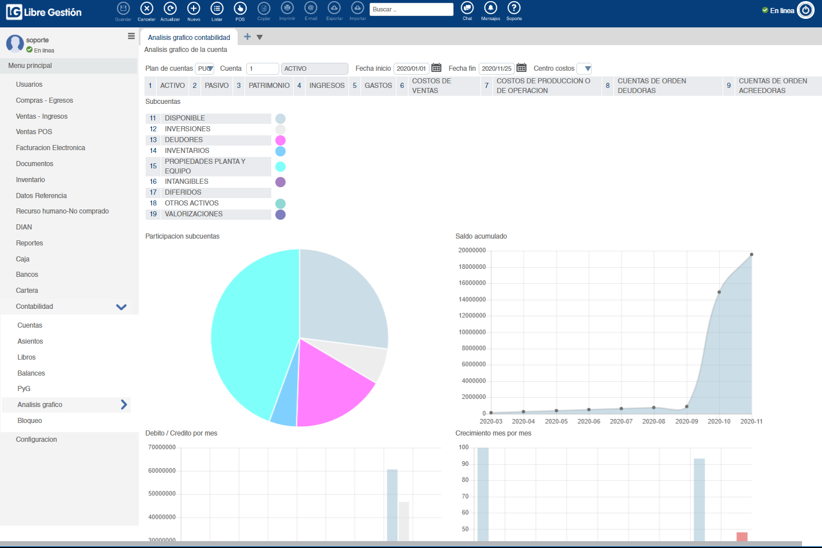Select the Analisis grafico contabilidad tab
This screenshot has height=548, width=822.
189,38
